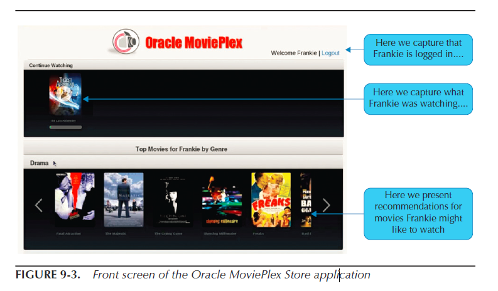The width and height of the screenshot is (498, 291).
Task: Click the Slumdog Millionaire title caption
Action: (x=220, y=233)
